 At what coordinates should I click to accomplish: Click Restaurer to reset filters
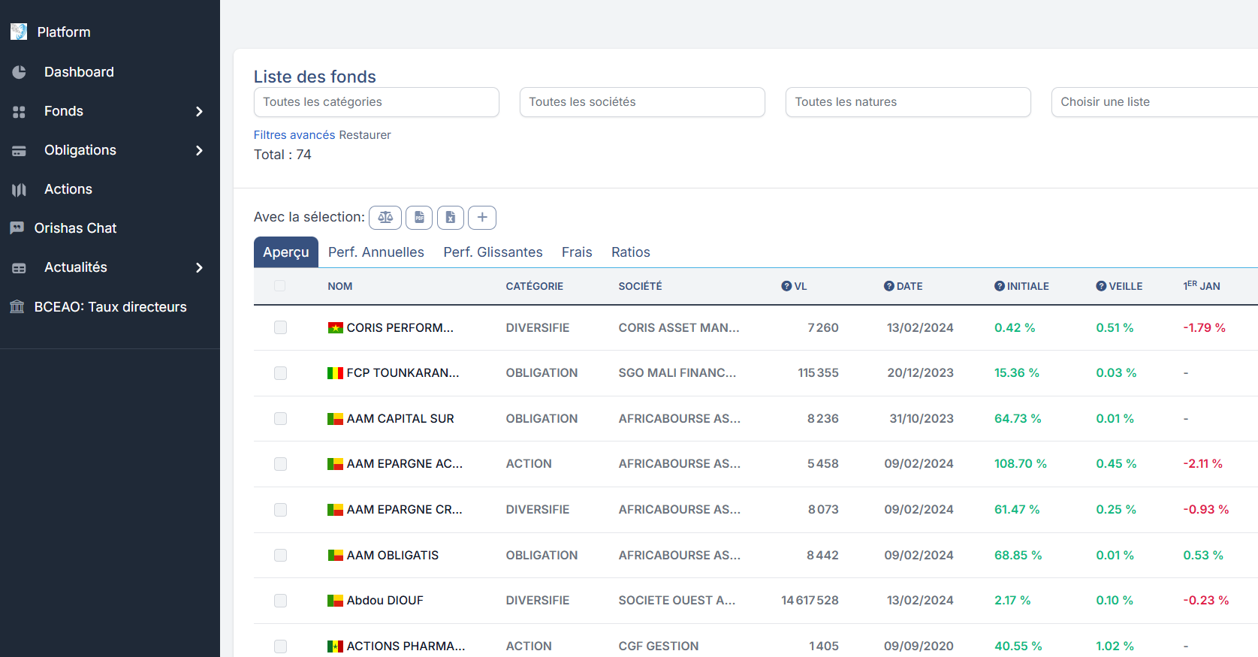click(365, 135)
